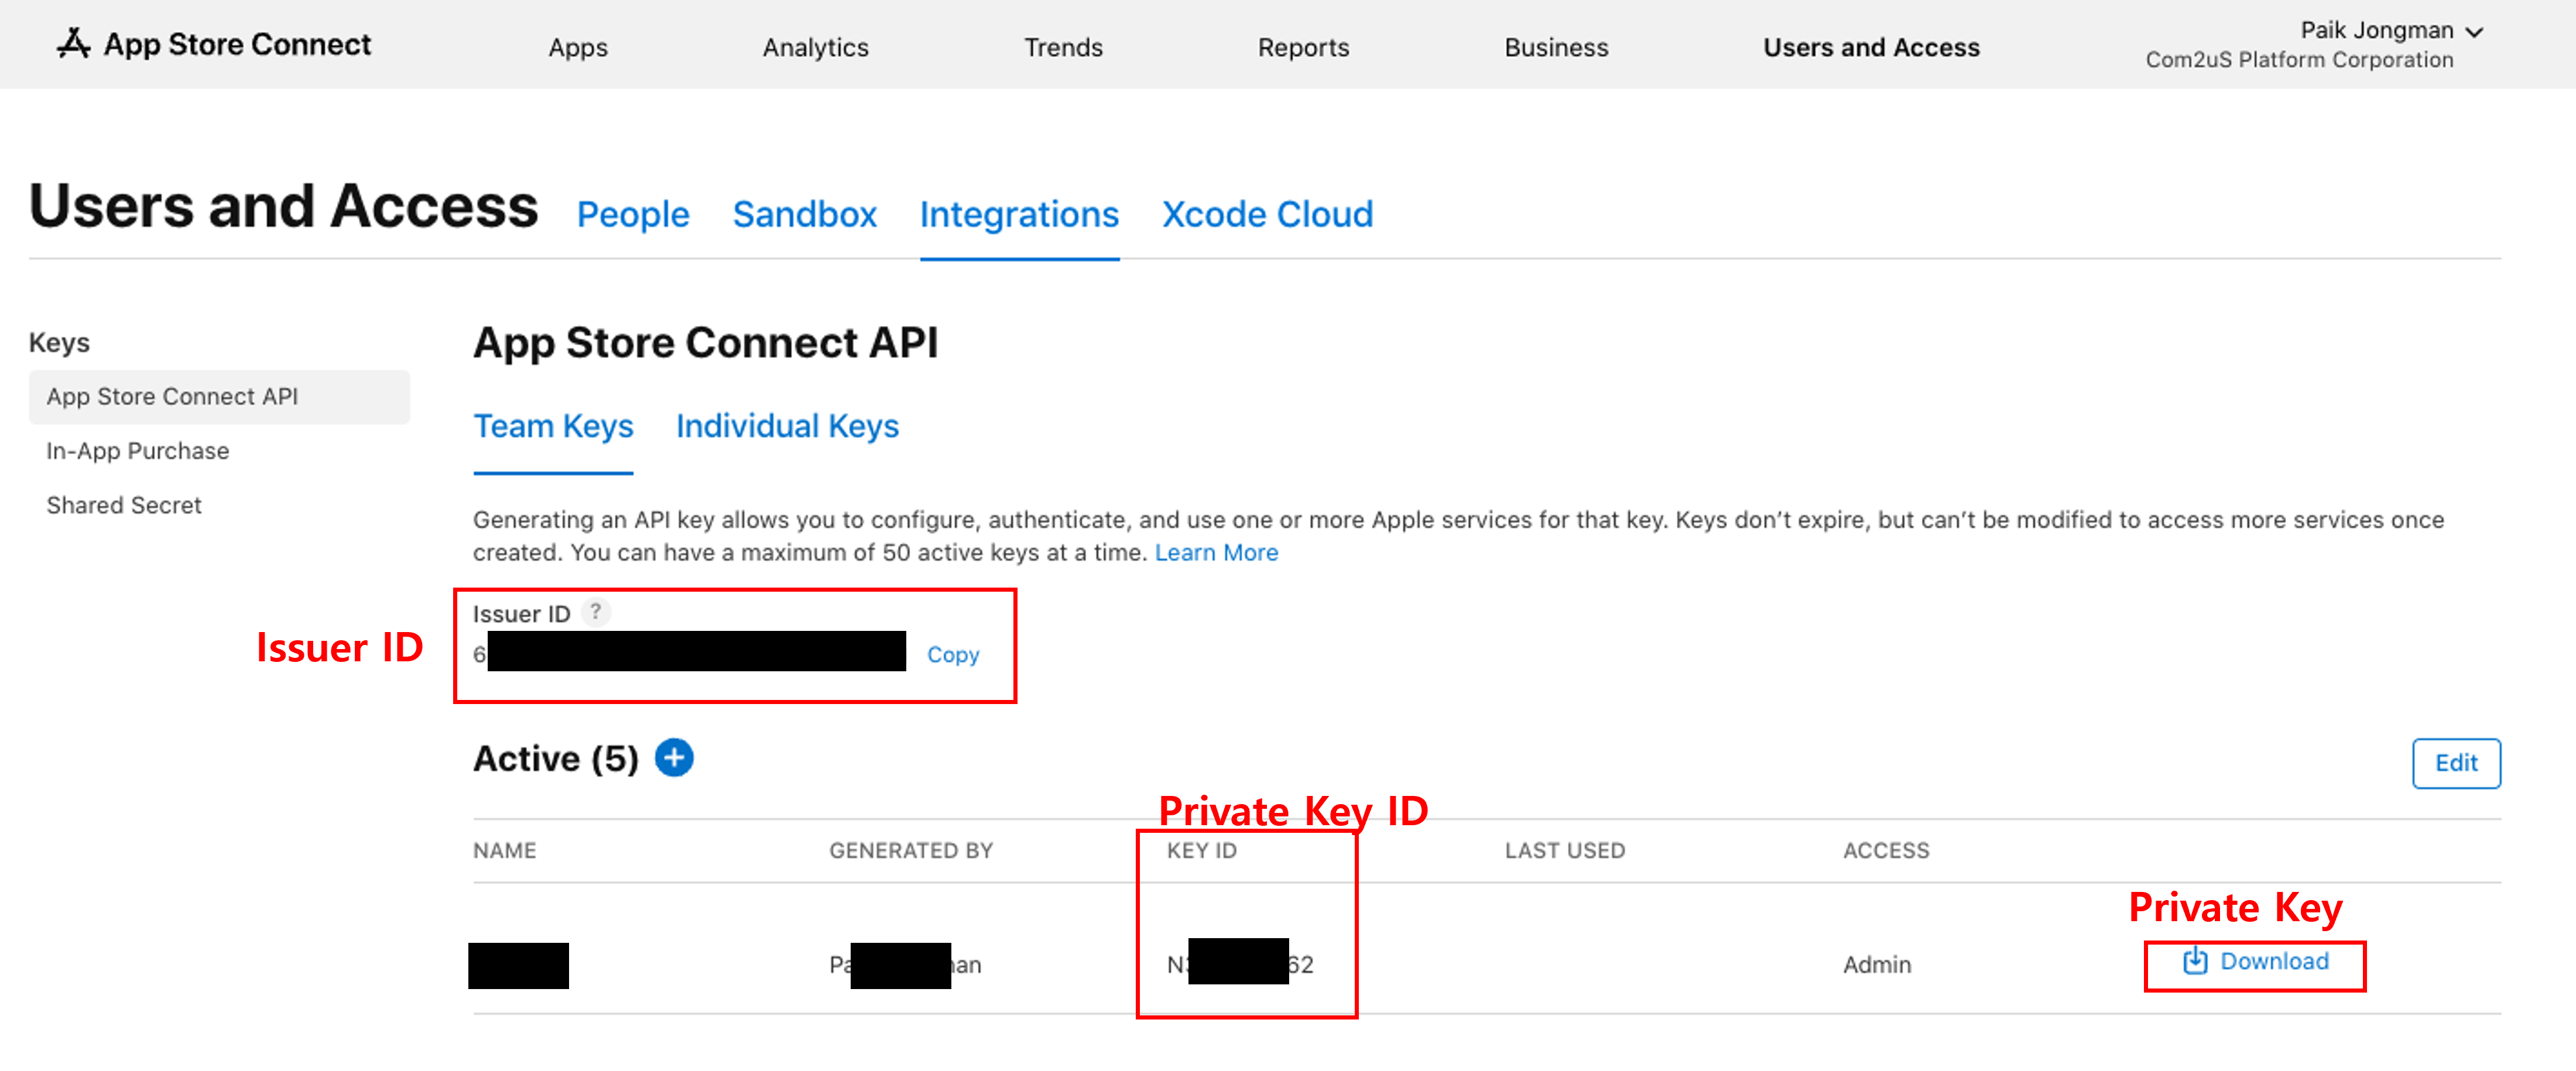Open the Apps menu
Viewport: 2576px width, 1071px height.
[577, 47]
